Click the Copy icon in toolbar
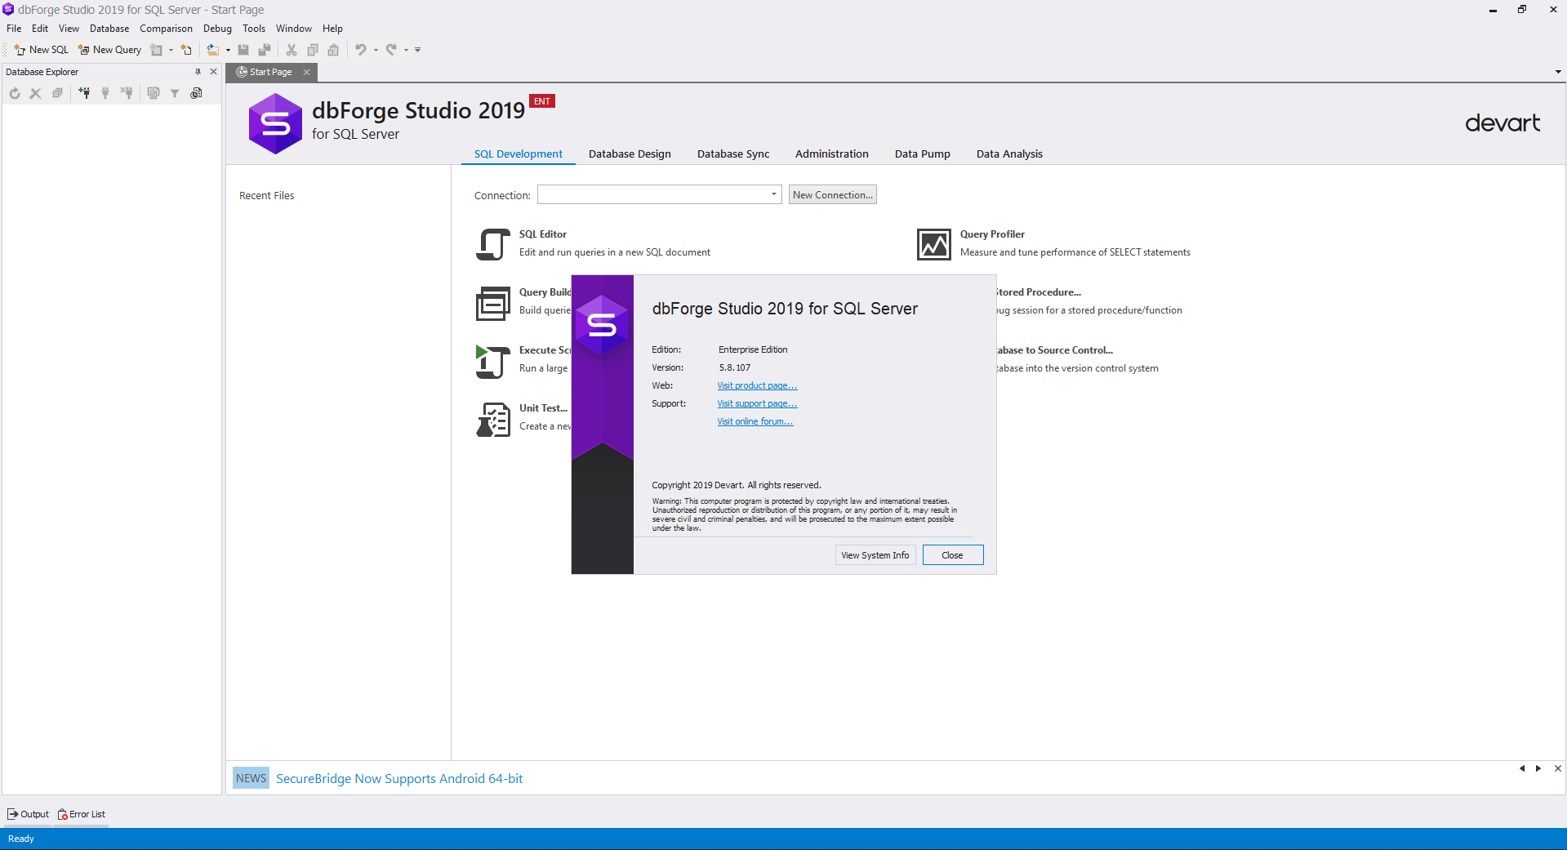Image resolution: width=1567 pixels, height=850 pixels. tap(313, 50)
